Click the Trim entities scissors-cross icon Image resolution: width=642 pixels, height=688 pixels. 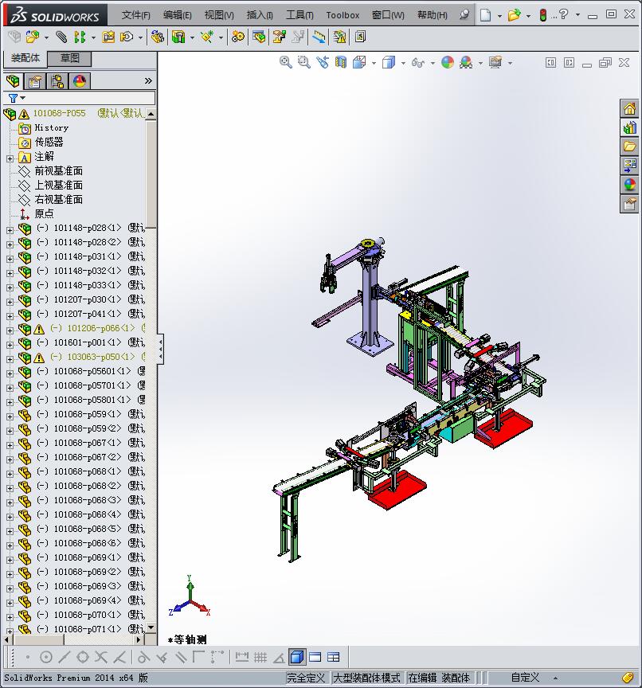tap(101, 657)
